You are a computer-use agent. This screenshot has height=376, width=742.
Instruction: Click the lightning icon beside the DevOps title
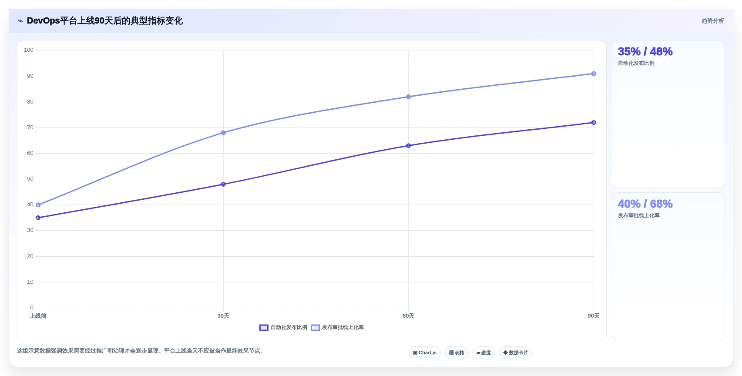[20, 21]
